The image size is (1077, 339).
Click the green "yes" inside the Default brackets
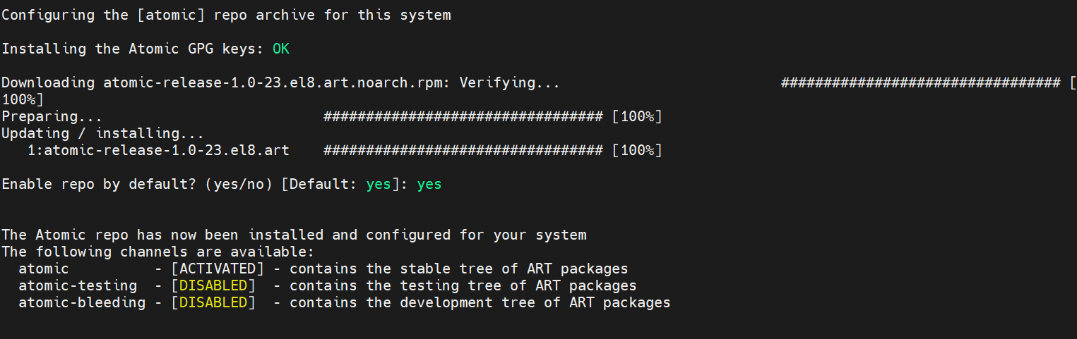pyautogui.click(x=379, y=184)
